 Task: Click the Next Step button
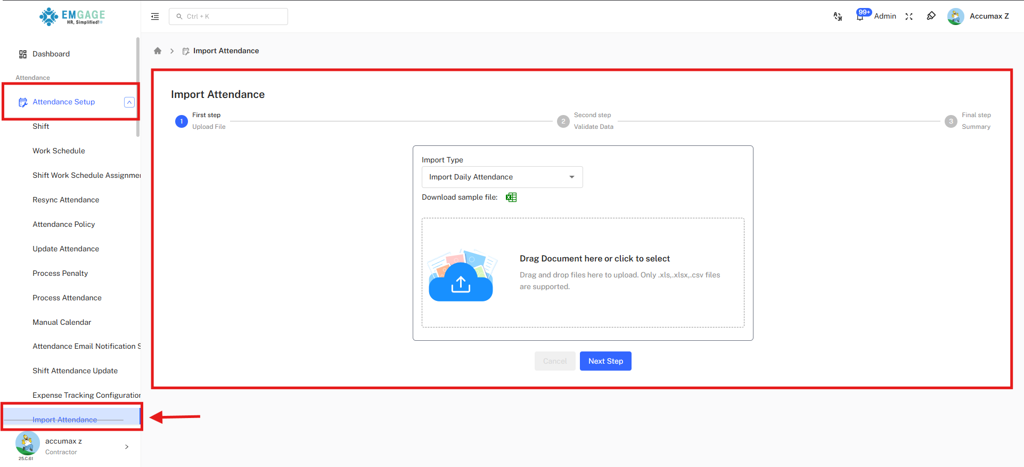(605, 361)
